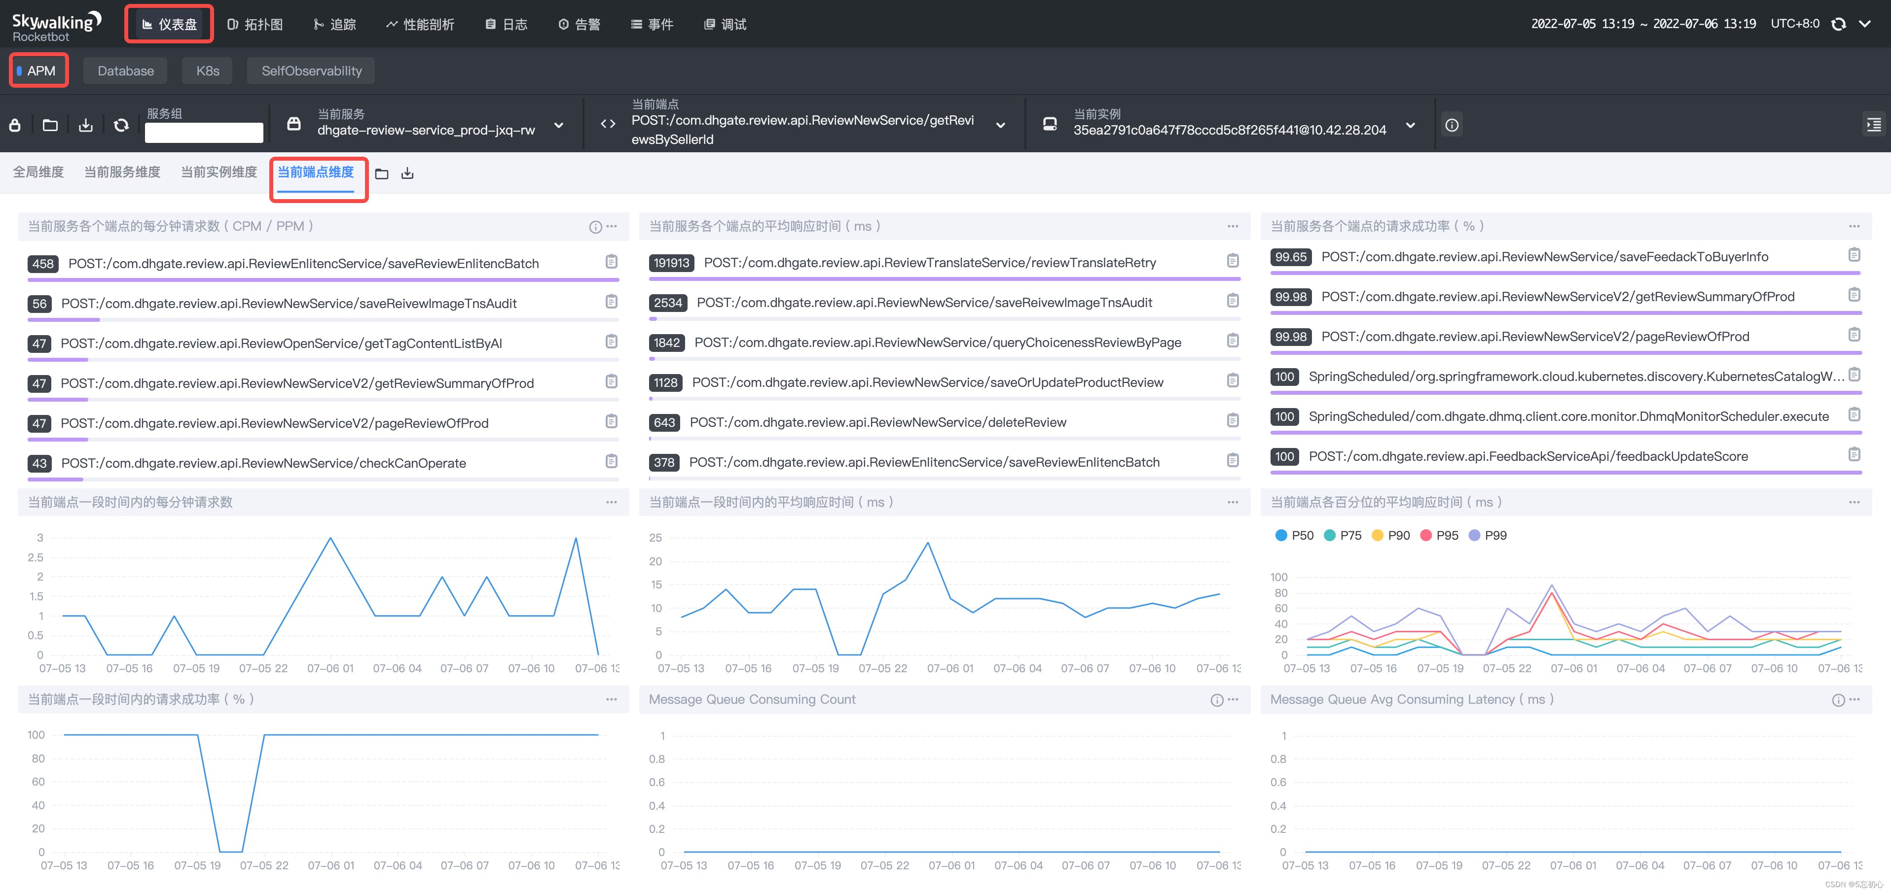This screenshot has height=893, width=1891.
Task: Expand the current service dropdown
Action: pyautogui.click(x=559, y=126)
